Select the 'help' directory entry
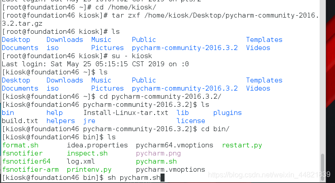This screenshot has height=183, width=335. pos(55,113)
